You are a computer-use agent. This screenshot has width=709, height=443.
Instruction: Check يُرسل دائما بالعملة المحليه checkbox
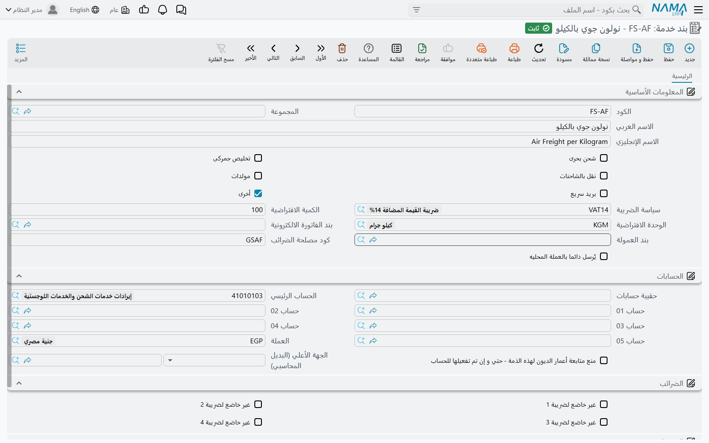[604, 256]
